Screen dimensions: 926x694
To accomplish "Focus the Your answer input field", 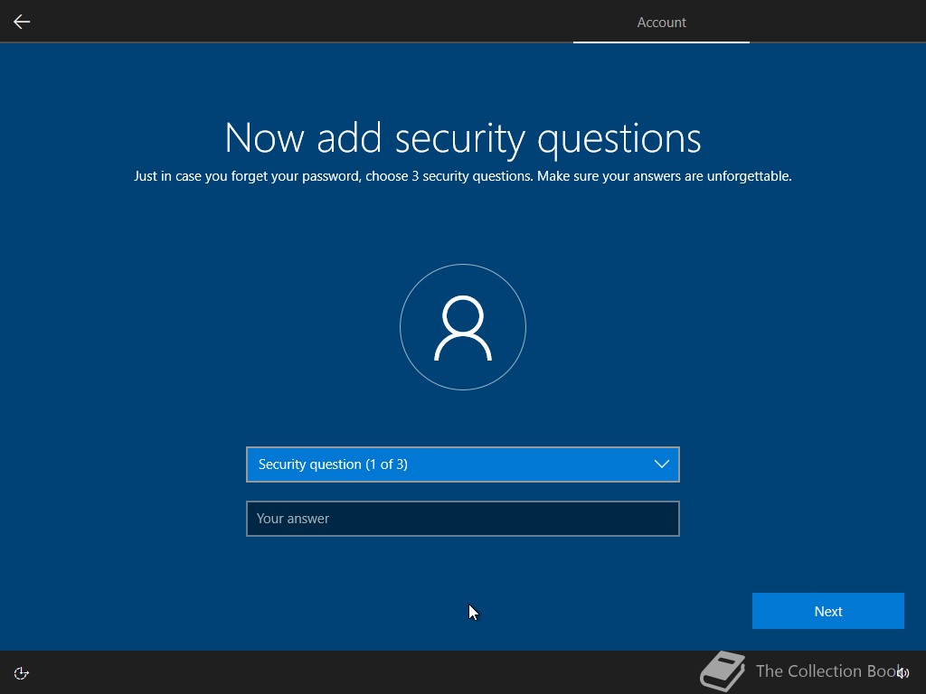I will click(463, 519).
